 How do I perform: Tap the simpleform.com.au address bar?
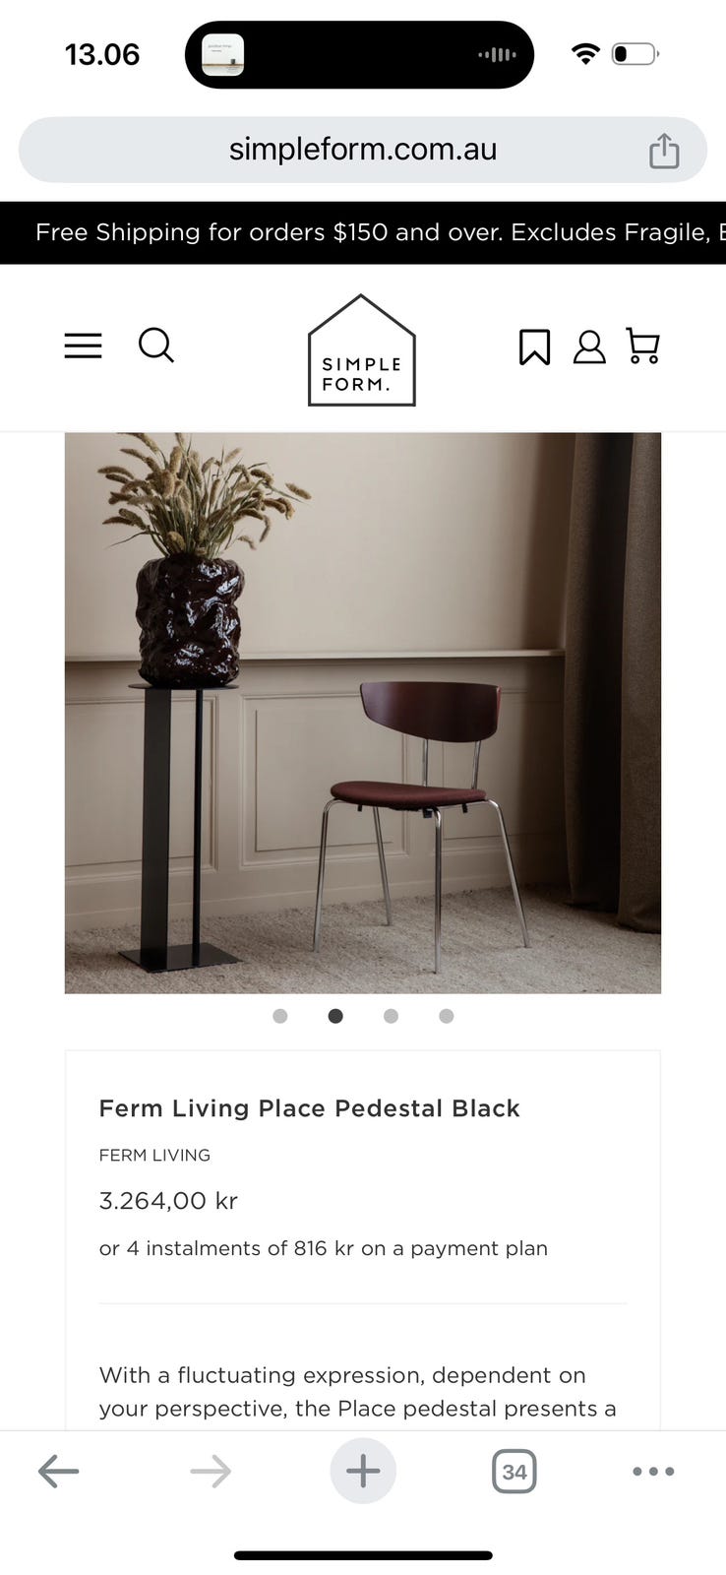(x=363, y=150)
